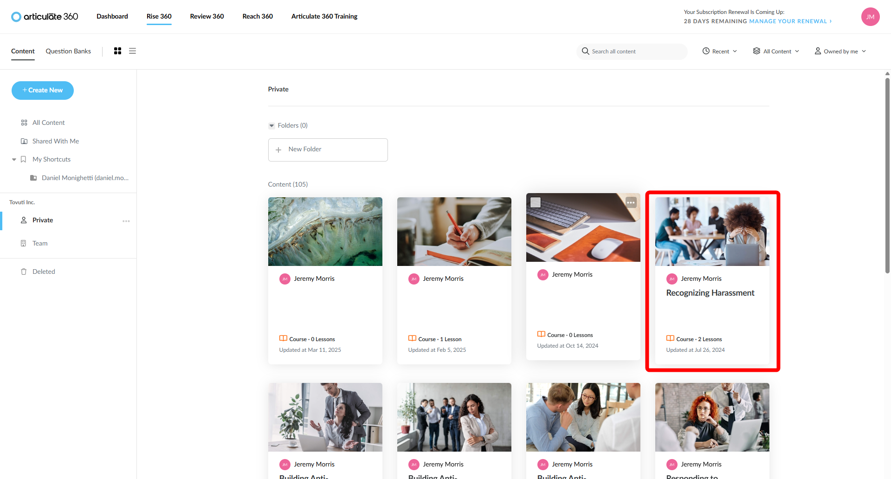Click the Shared With Me folder icon

(24, 141)
